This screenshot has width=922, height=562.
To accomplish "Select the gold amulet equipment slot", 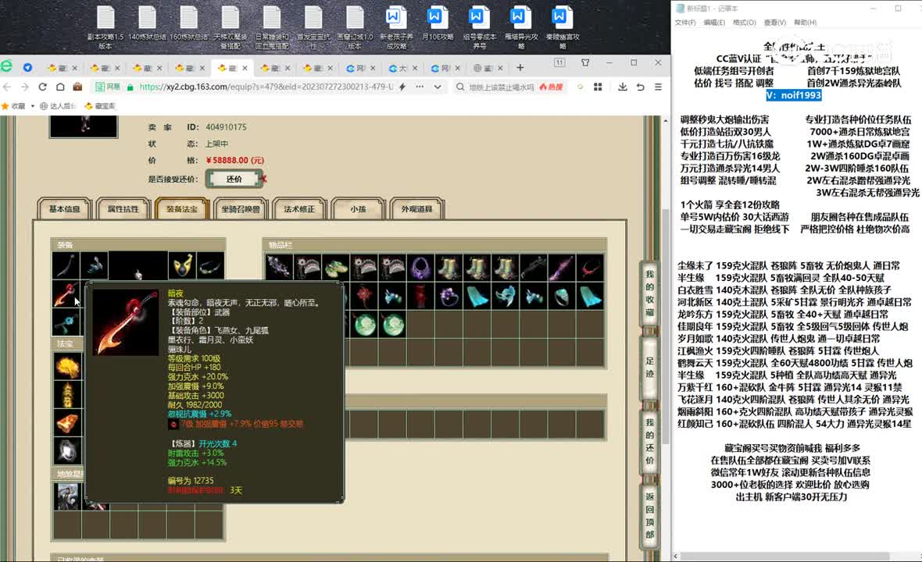I will point(182,265).
